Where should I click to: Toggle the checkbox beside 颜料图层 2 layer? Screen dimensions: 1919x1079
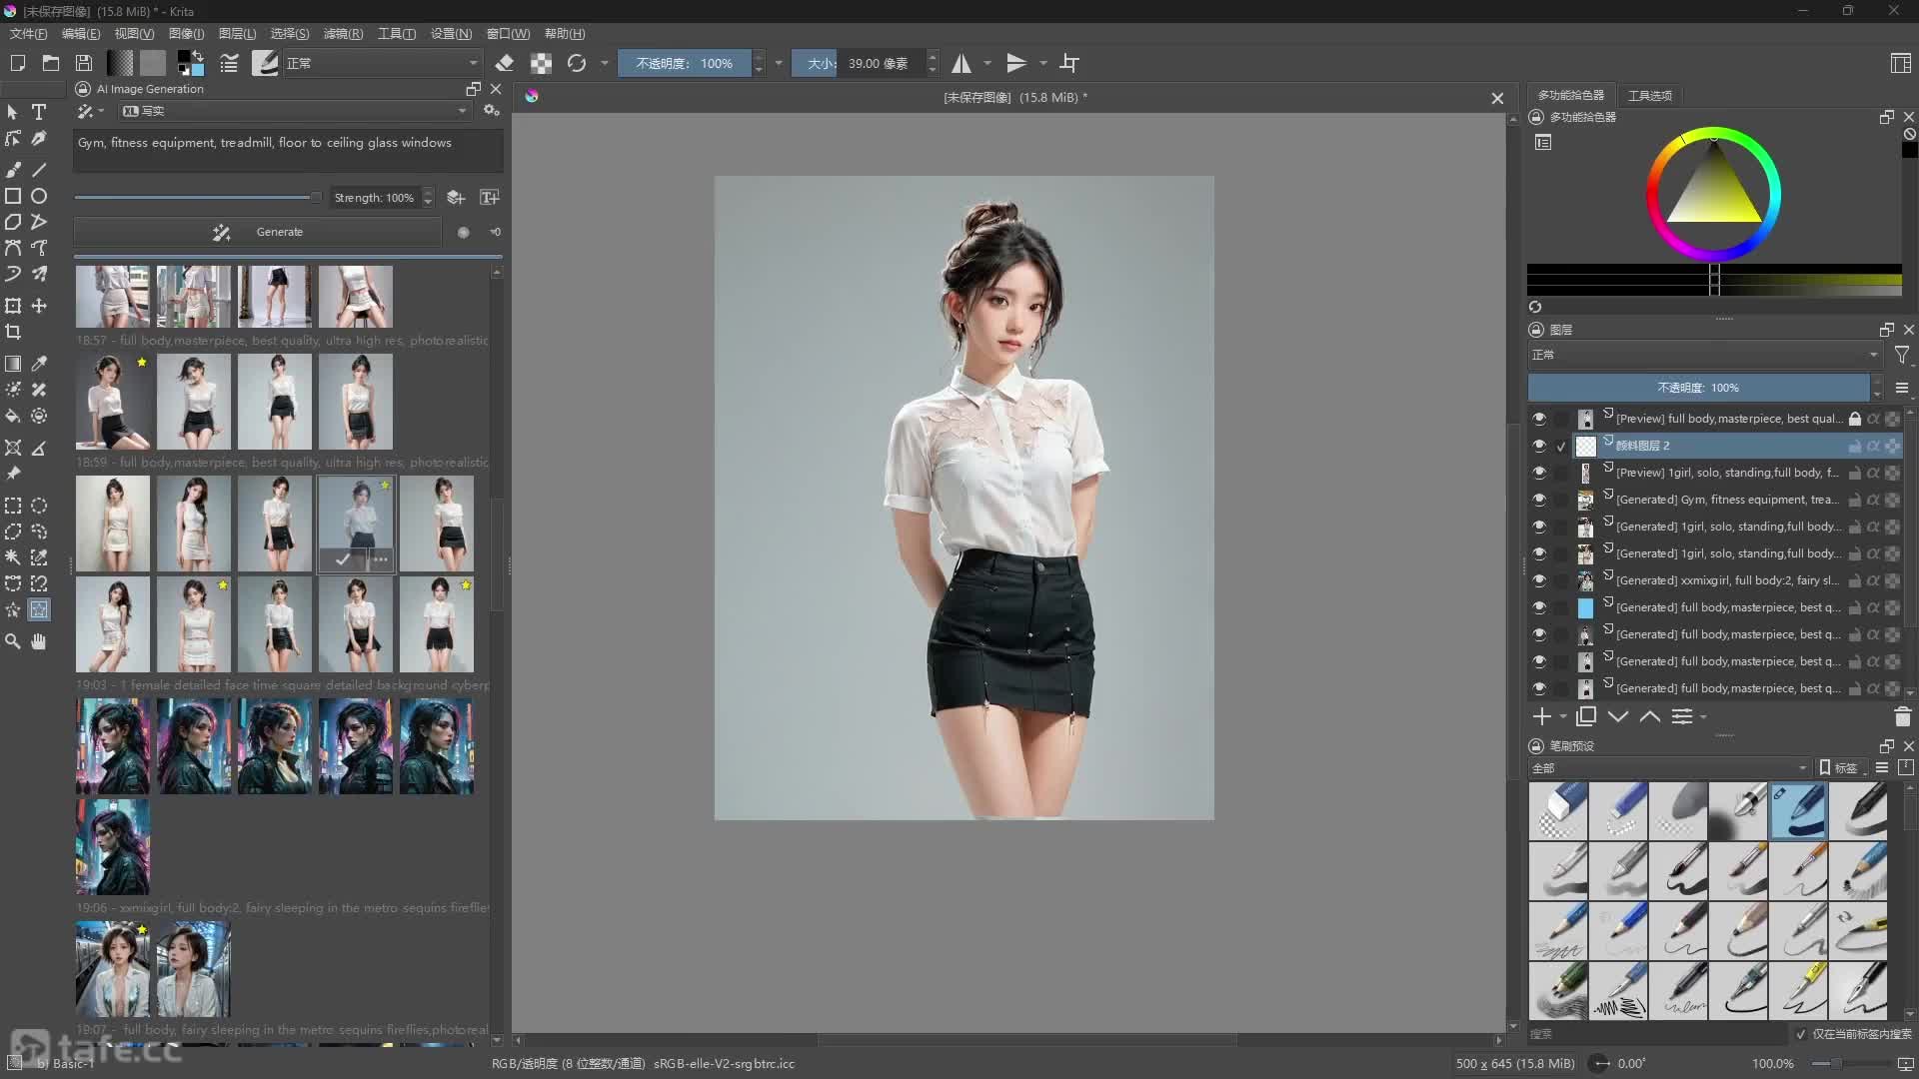pos(1561,447)
